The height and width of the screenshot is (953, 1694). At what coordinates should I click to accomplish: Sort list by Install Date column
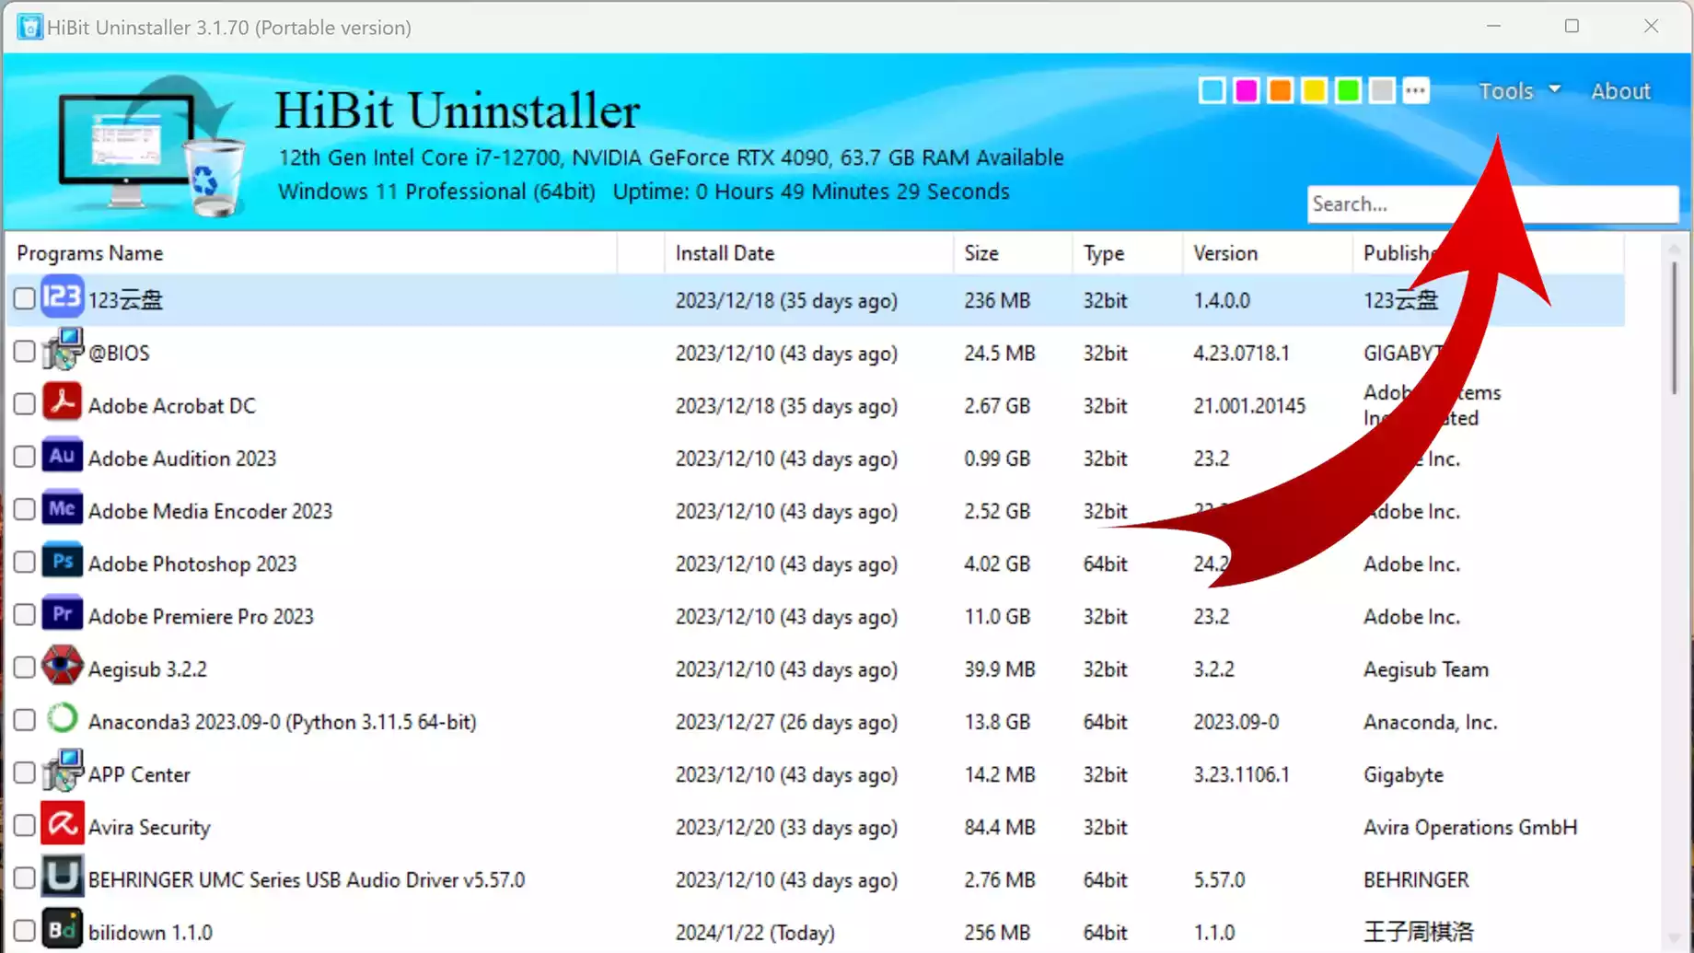pos(725,253)
